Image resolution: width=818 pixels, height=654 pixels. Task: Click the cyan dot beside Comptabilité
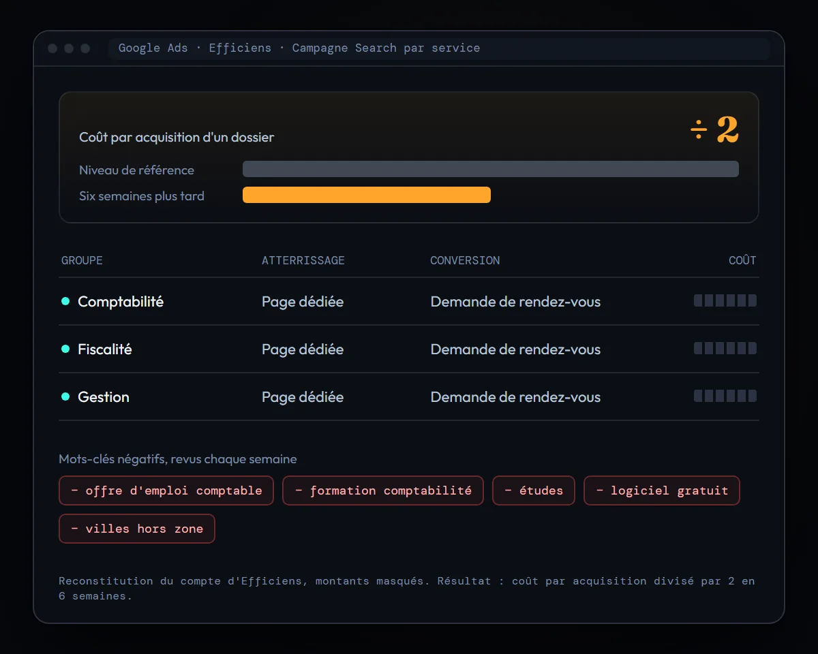[65, 301]
